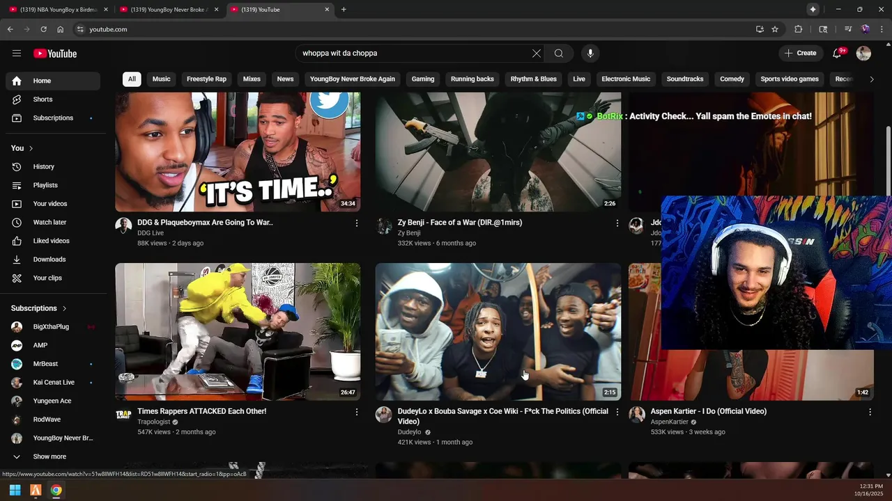The height and width of the screenshot is (501, 892).
Task: Open a new browser tab
Action: point(344,10)
